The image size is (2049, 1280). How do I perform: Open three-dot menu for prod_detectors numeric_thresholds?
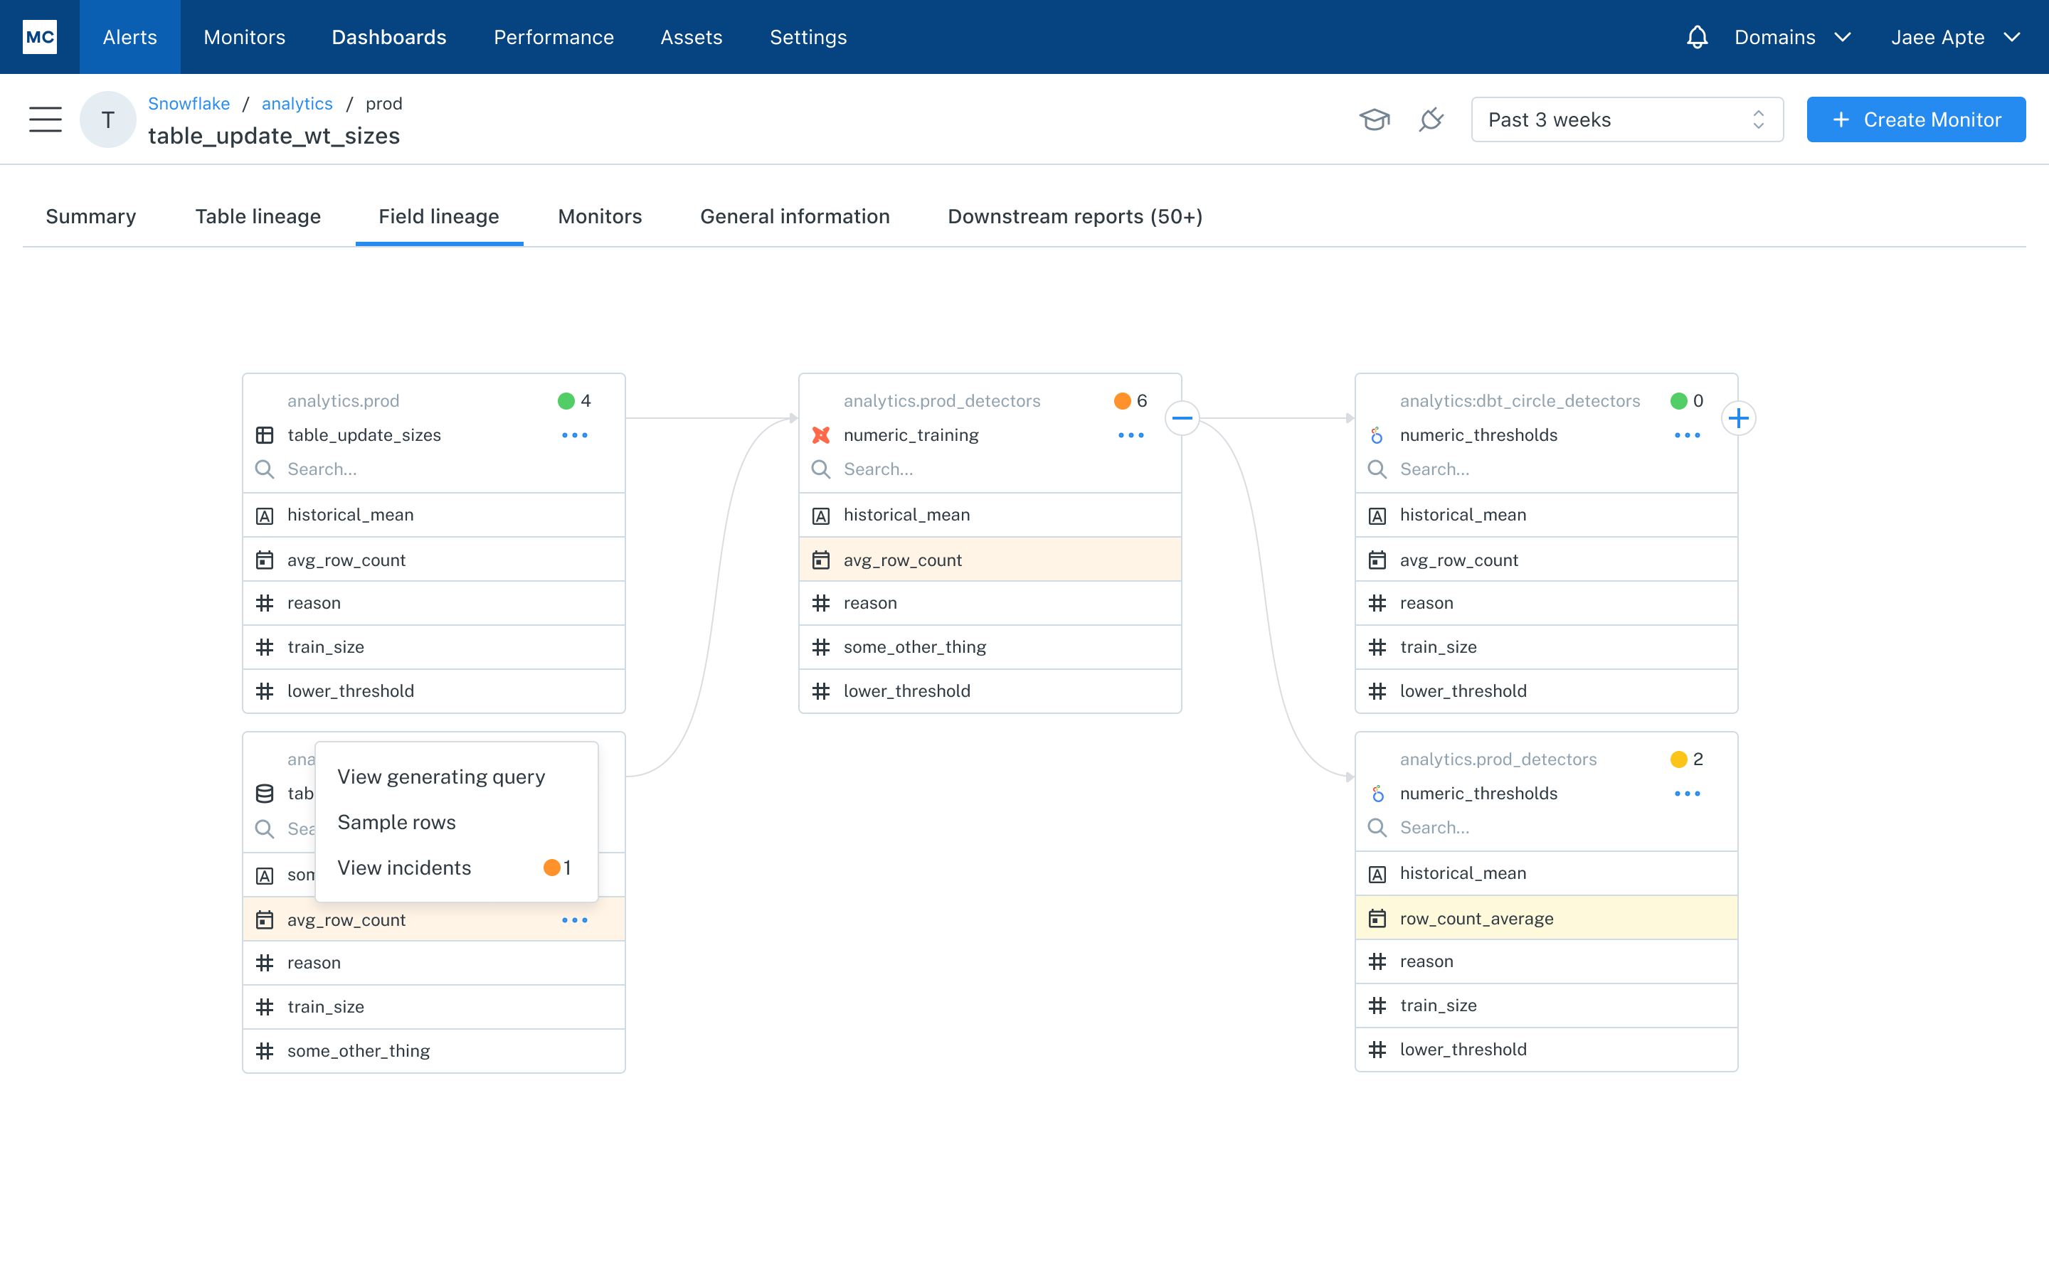1687,793
